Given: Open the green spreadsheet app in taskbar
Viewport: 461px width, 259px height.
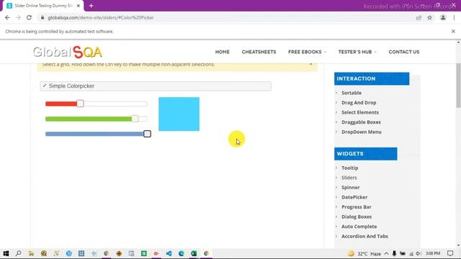Looking at the screenshot, I should (x=144, y=253).
